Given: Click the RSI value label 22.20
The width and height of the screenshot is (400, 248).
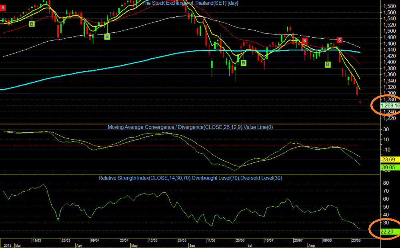Looking at the screenshot, I should tap(390, 232).
